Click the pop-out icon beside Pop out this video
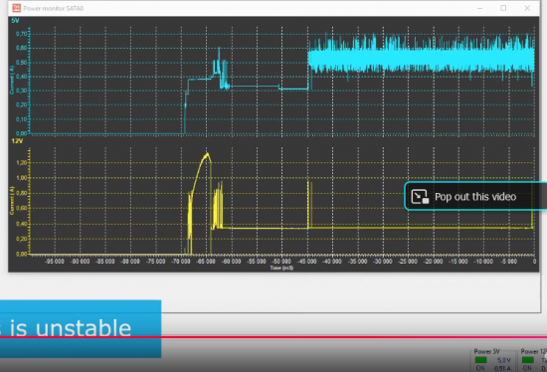This screenshot has height=372, width=547. [420, 197]
